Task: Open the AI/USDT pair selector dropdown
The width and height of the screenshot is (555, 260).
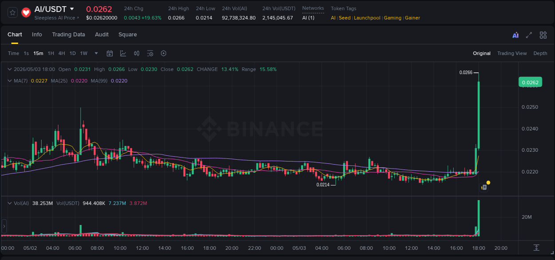Action: [72, 9]
